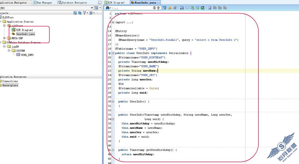The height and width of the screenshot is (164, 299).
Task: Toggle bookmark with the purple ribbon icon
Action: coord(210,8)
